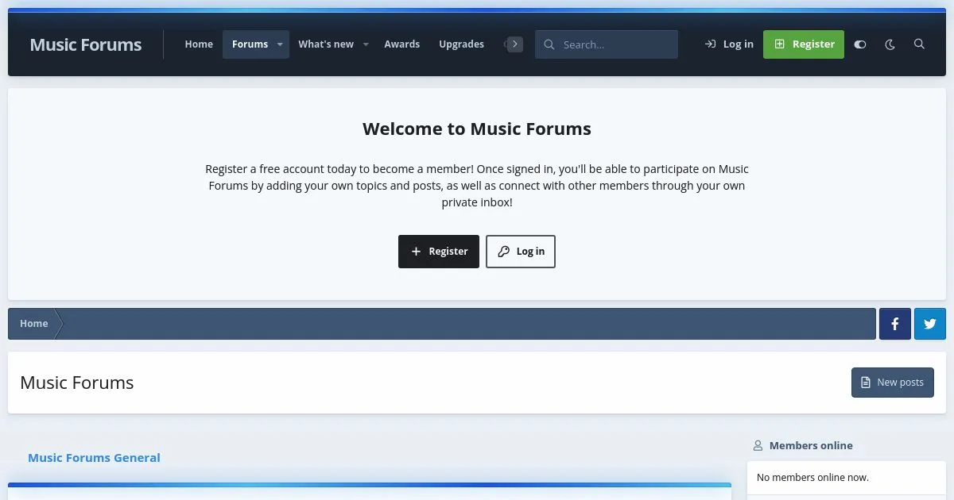Expand the Forums dropdown arrow
This screenshot has height=500, width=954.
[280, 44]
